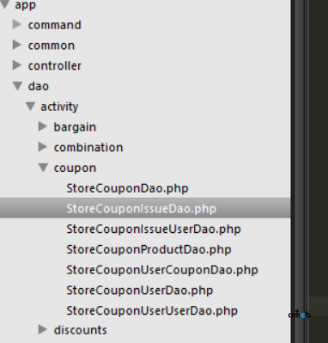The width and height of the screenshot is (328, 343).
Task: Open StoreCouponUserUserDao.php
Action: 152,310
